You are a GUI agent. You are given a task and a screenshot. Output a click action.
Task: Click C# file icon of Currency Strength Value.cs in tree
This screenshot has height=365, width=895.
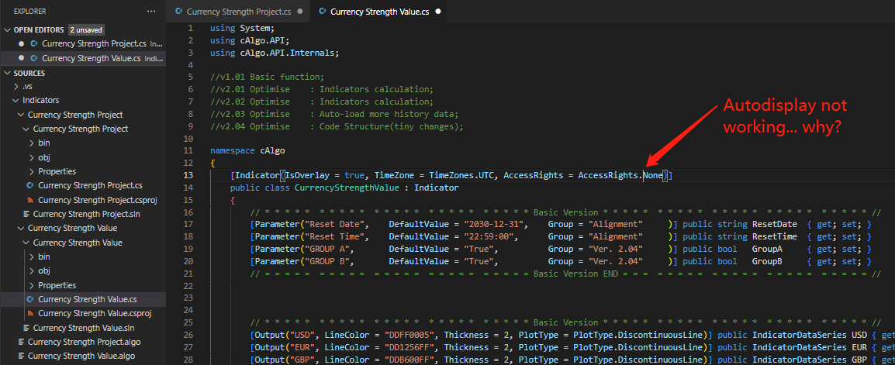(x=30, y=299)
